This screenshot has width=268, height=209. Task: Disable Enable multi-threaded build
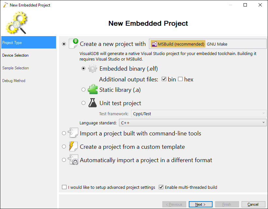pyautogui.click(x=161, y=187)
